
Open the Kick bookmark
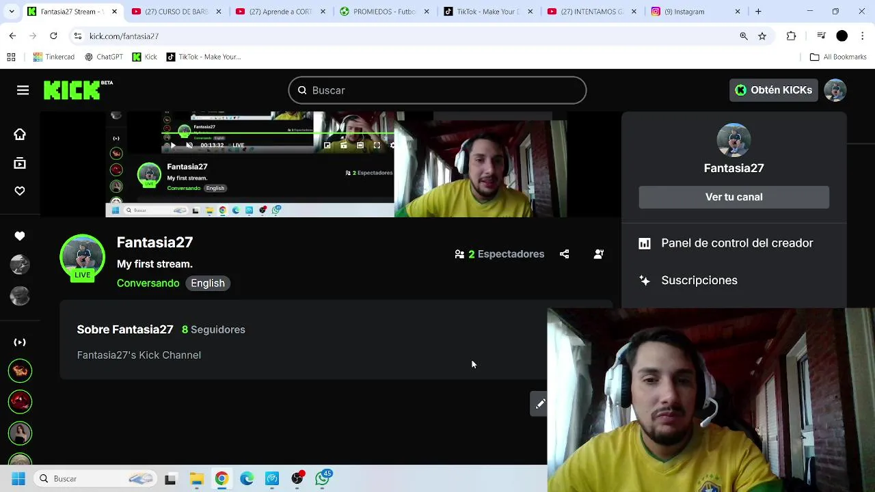pyautogui.click(x=144, y=57)
